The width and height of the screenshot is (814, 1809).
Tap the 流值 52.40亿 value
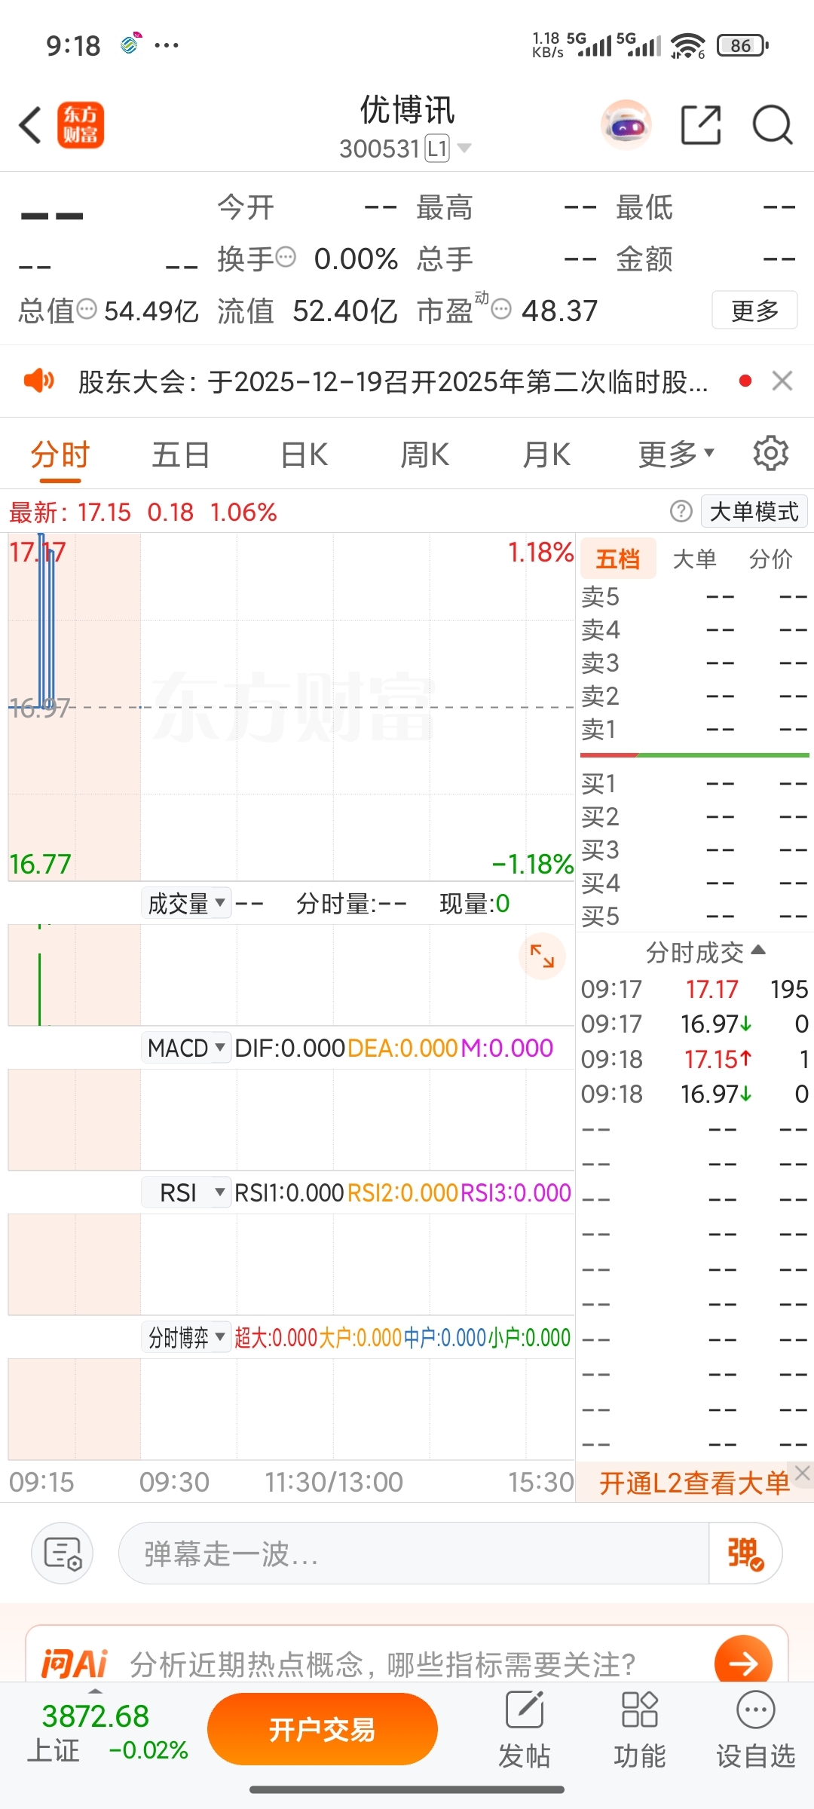click(x=345, y=311)
